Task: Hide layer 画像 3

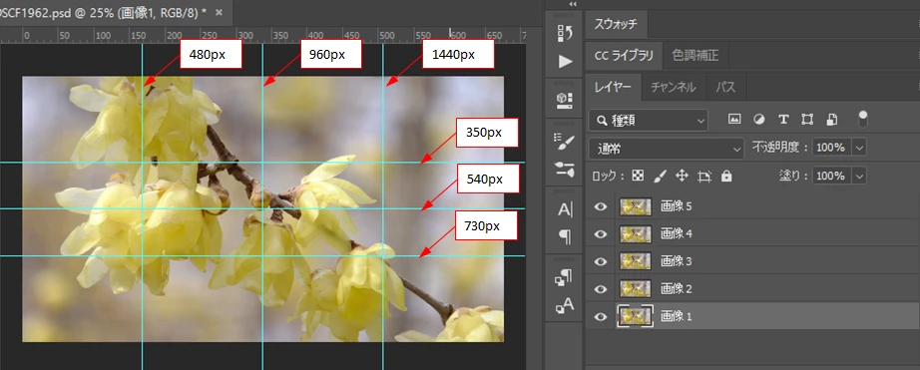Action: pyautogui.click(x=601, y=261)
